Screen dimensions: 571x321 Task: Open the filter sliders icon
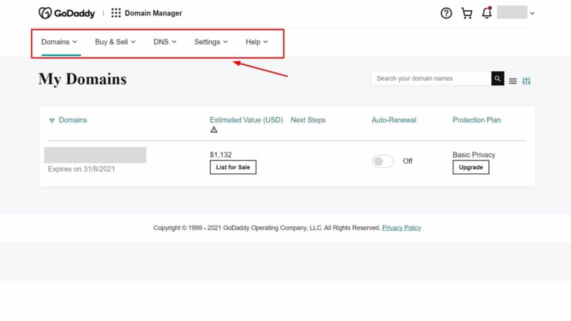coord(526,81)
